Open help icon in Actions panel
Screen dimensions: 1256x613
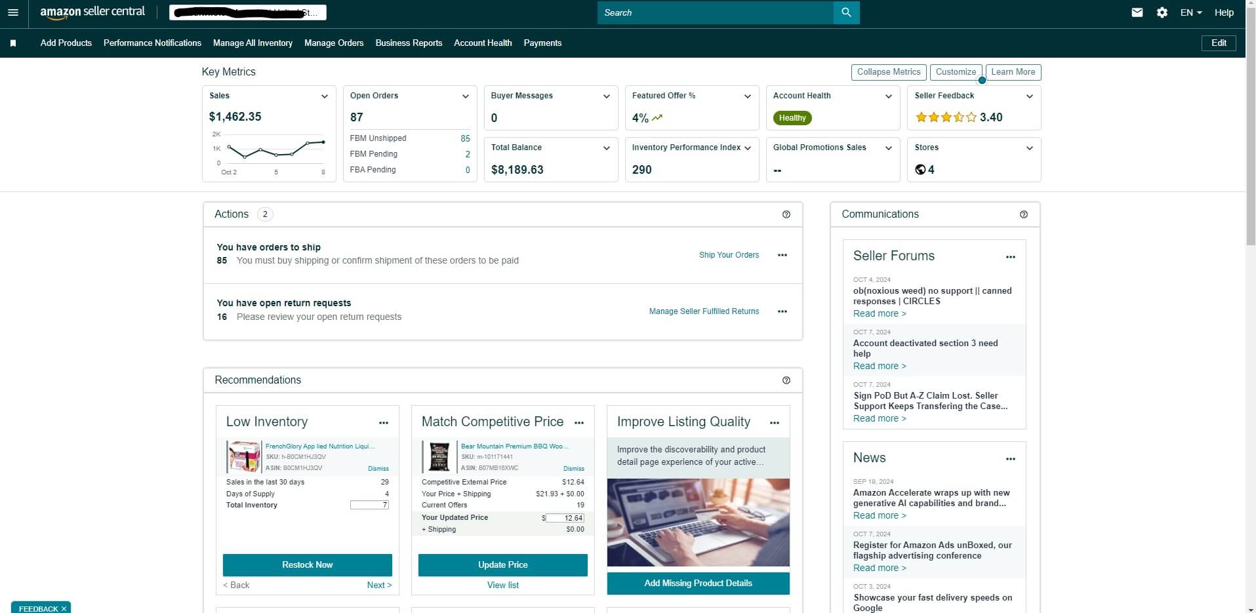(x=786, y=214)
